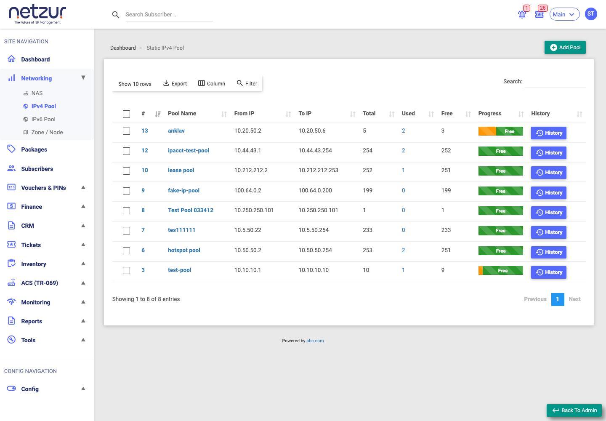Expand the Tickets menu arrow

83,245
